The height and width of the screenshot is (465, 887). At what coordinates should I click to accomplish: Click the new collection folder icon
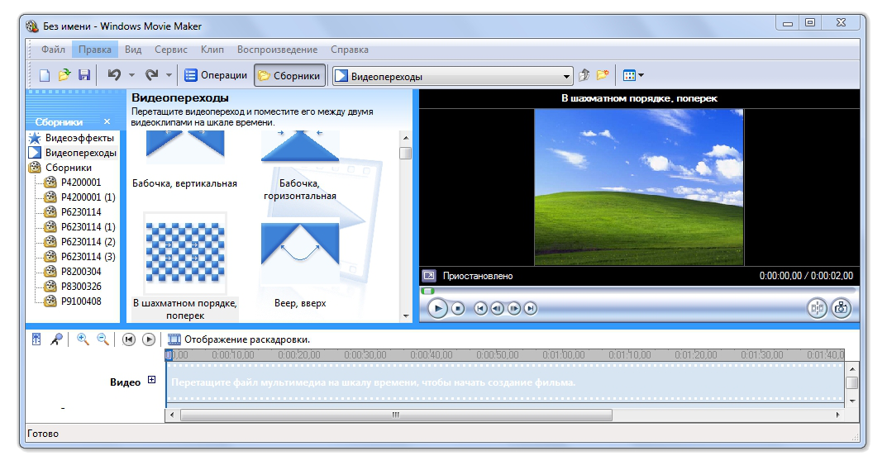[603, 75]
